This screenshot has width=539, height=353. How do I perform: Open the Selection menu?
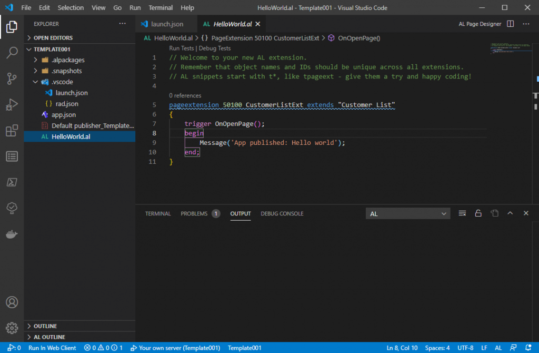coord(71,7)
